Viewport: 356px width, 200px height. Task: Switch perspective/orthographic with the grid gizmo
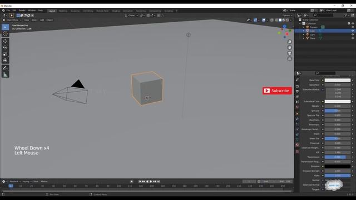click(289, 59)
